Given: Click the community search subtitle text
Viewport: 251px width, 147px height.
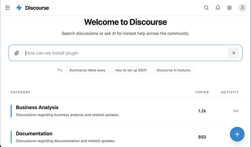Looking at the screenshot, I should tap(125, 33).
